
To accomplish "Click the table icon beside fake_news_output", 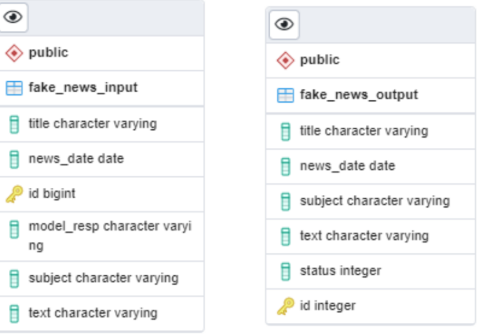I will (285, 95).
